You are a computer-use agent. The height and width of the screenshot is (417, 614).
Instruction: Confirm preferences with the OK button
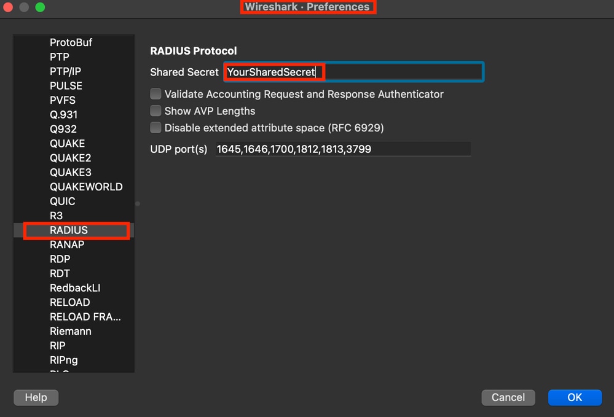pyautogui.click(x=575, y=397)
